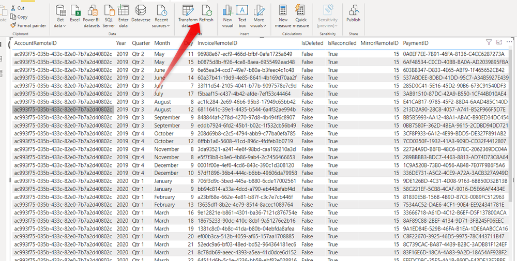
Task: Open Power BI datasets
Action: (92, 16)
